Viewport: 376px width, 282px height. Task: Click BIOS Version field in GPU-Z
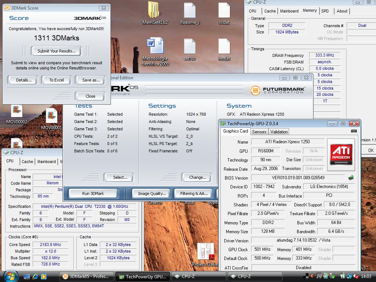[298, 178]
